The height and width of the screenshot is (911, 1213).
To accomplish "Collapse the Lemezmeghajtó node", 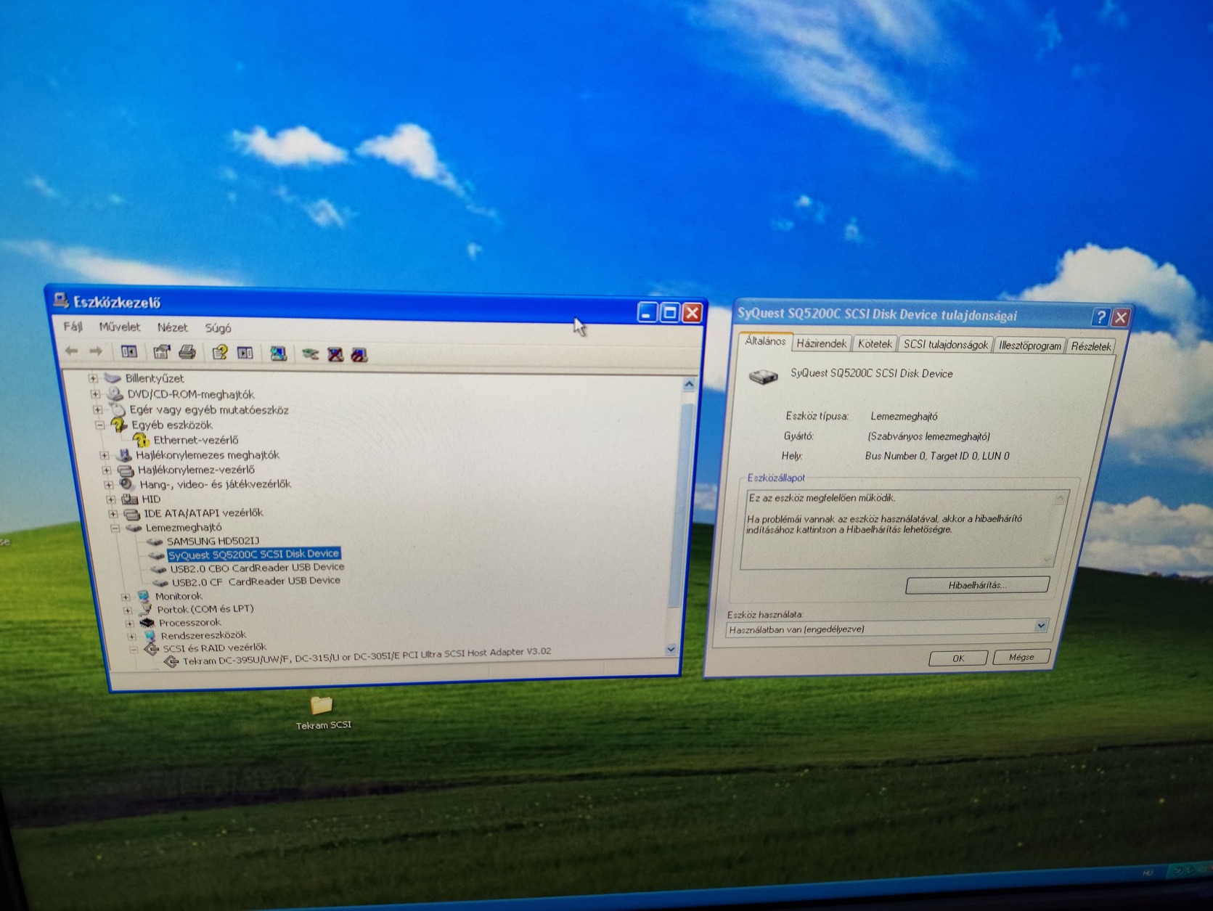I will (115, 528).
